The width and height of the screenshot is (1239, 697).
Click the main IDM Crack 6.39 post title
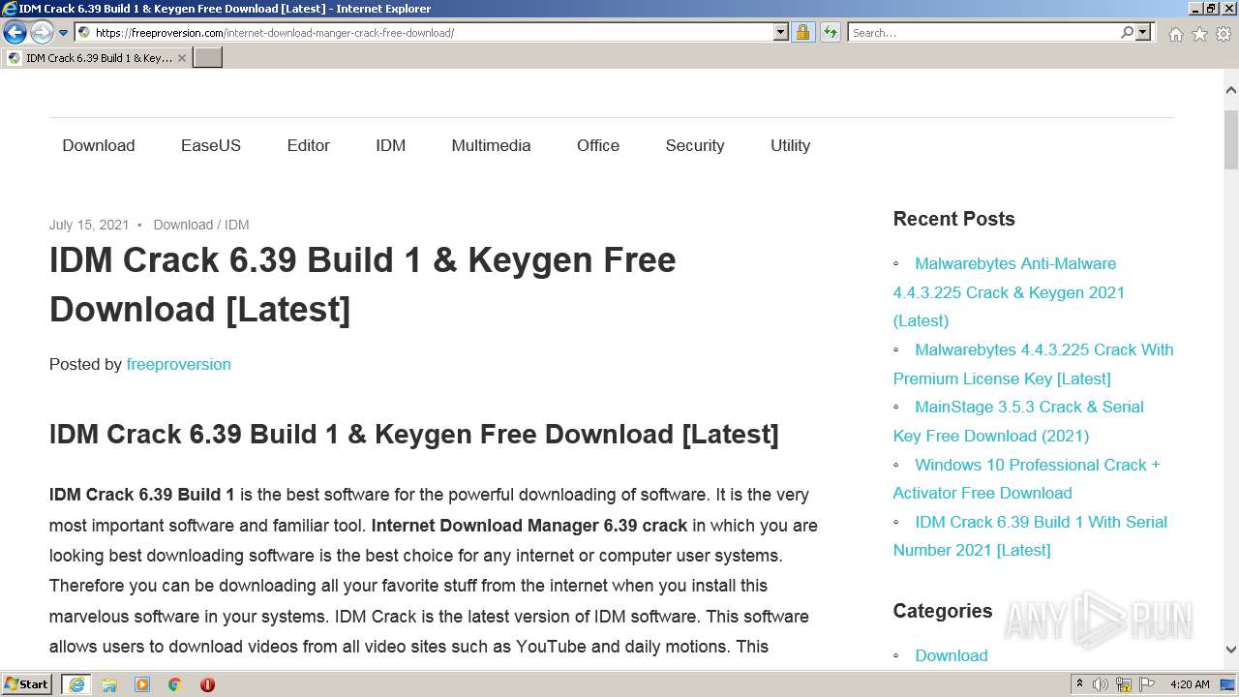(x=363, y=285)
